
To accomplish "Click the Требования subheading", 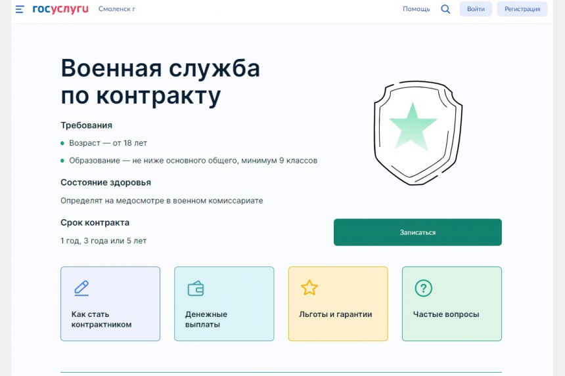I will pos(87,125).
